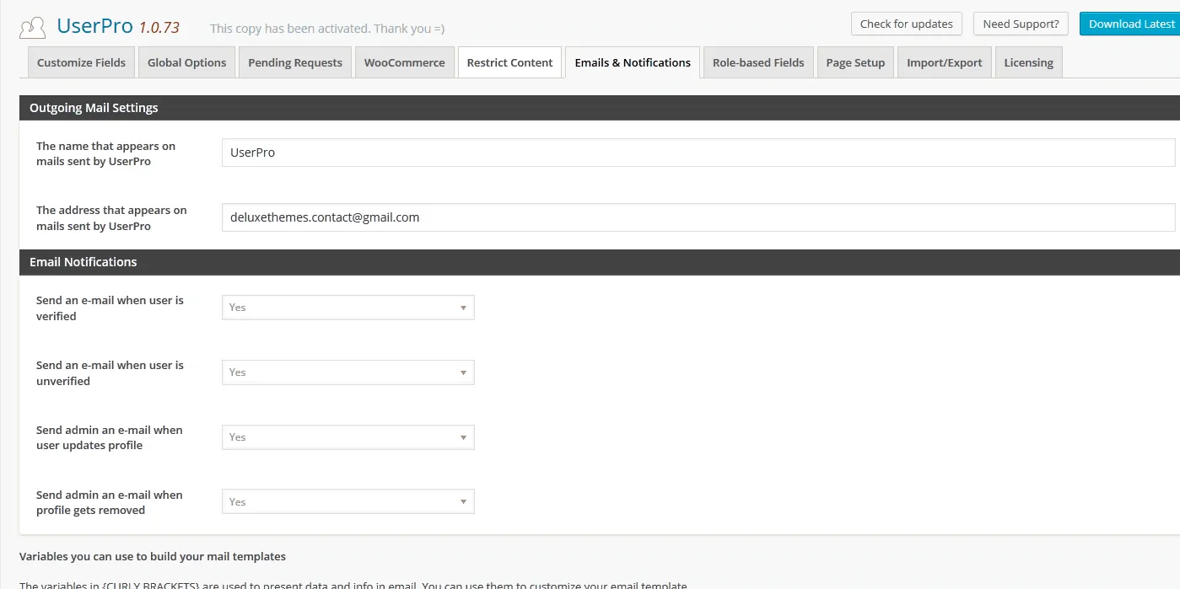Open the user is verified e-mail dropdown
The image size is (1180, 589).
(x=348, y=308)
